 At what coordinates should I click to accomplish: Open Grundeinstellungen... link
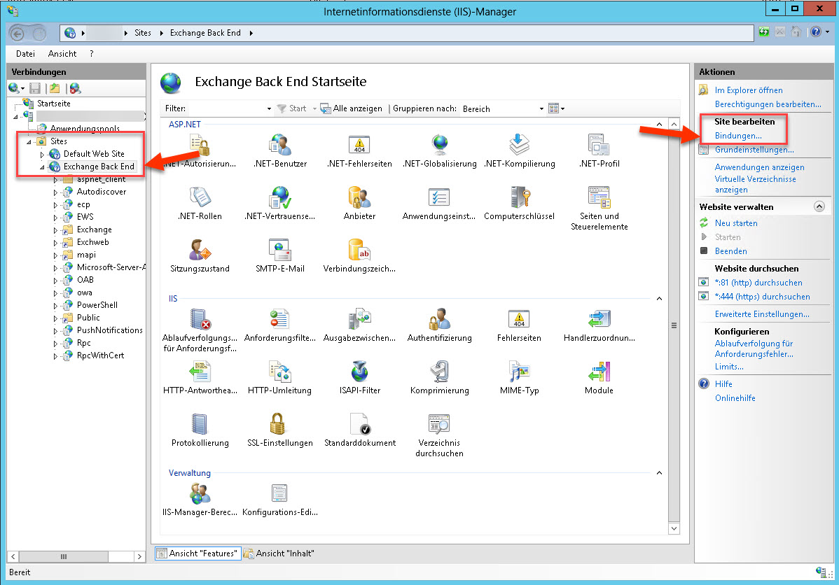pos(754,150)
